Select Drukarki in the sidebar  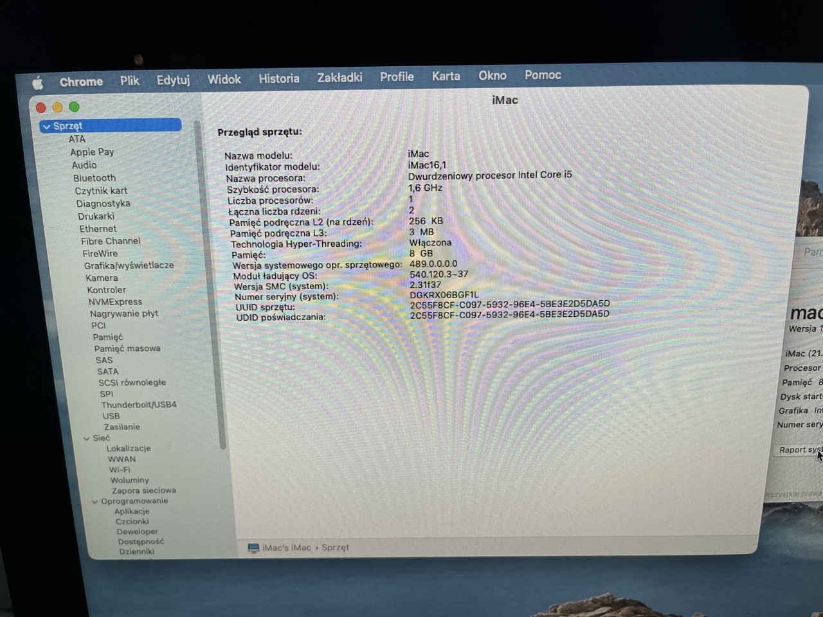(96, 217)
